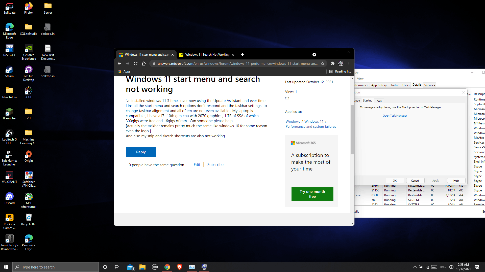Viewport: 485px width, 272px height.
Task: Bookmark page with the star icon
Action: [x=323, y=63]
